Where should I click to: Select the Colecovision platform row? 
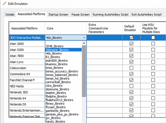click(x=27, y=68)
